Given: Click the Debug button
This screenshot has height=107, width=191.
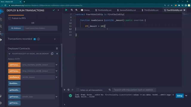Looking at the screenshot, I should 180,96.
